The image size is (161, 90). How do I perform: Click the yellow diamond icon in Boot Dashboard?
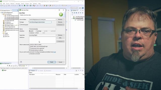point(24,66)
